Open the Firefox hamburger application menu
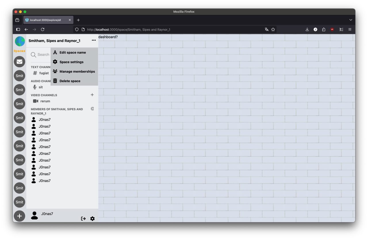368x239 pixels. tap(350, 29)
